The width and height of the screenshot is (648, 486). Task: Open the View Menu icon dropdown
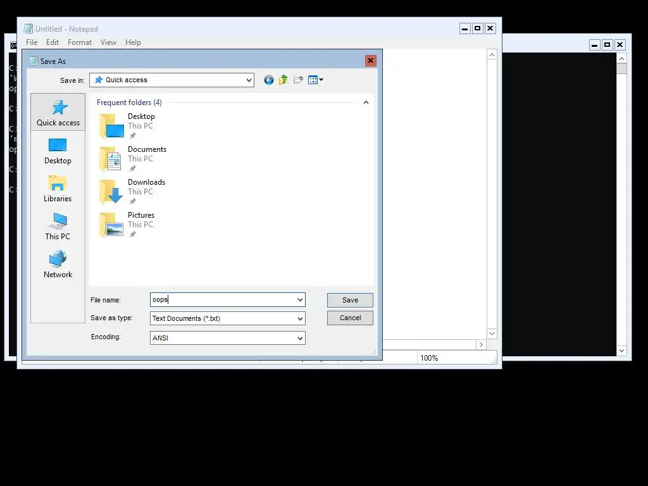315,80
